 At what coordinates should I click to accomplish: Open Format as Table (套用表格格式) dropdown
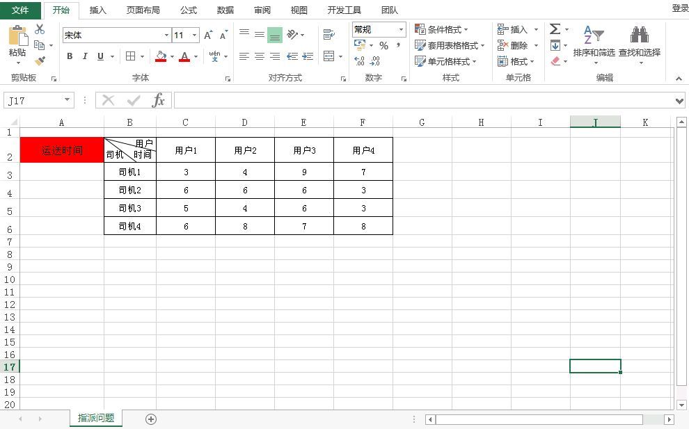coord(450,45)
